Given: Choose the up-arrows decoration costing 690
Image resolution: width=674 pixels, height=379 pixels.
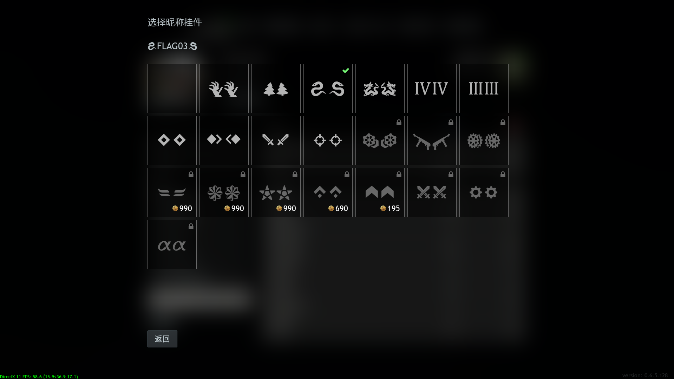Looking at the screenshot, I should (328, 192).
